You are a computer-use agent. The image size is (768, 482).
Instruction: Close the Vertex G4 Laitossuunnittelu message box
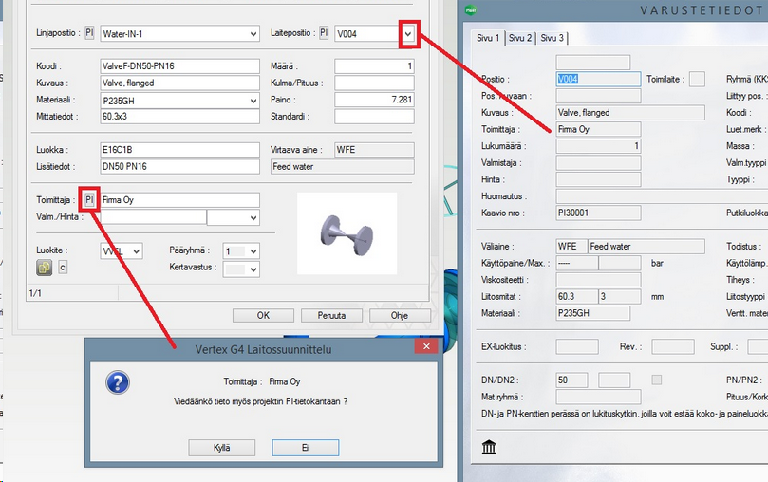[426, 346]
